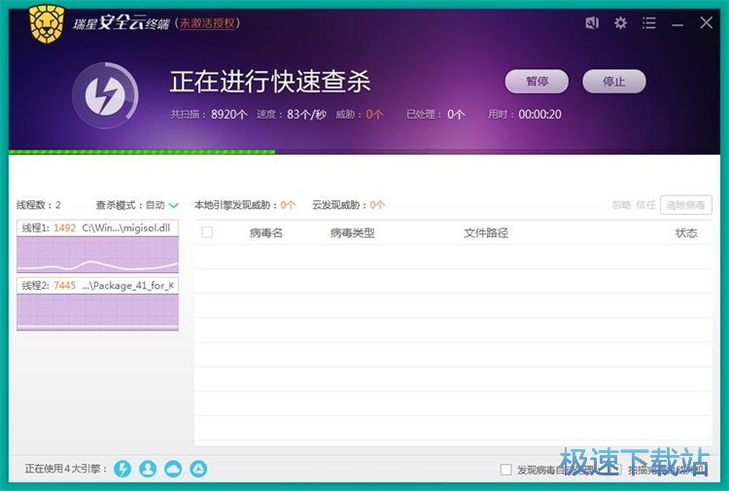Click the cloud engine icon in status bar
Screen dimensions: 729x491
pyautogui.click(x=173, y=469)
